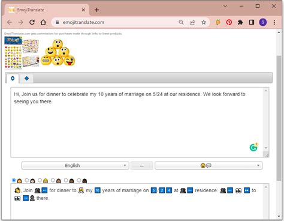284x221 pixels.
Task: Open the browser home page
Action: (43, 22)
